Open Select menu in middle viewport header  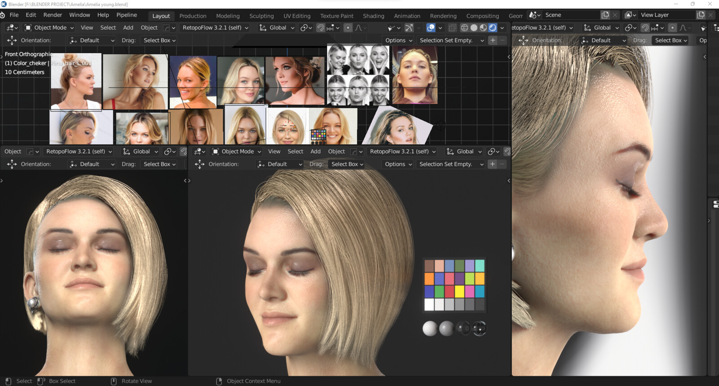click(x=295, y=151)
